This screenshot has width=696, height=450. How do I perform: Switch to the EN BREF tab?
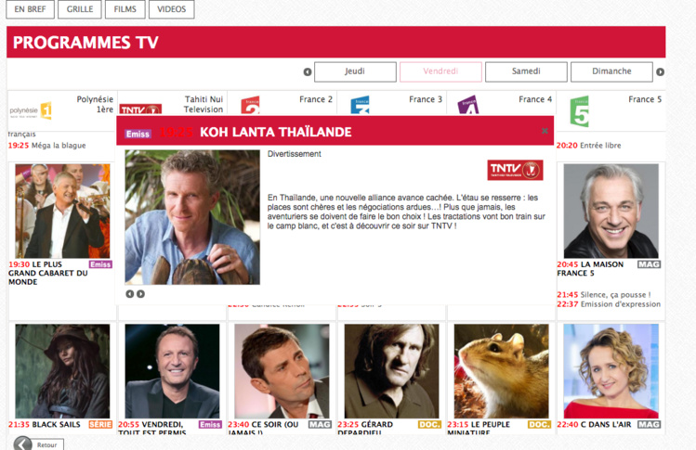pos(30,9)
